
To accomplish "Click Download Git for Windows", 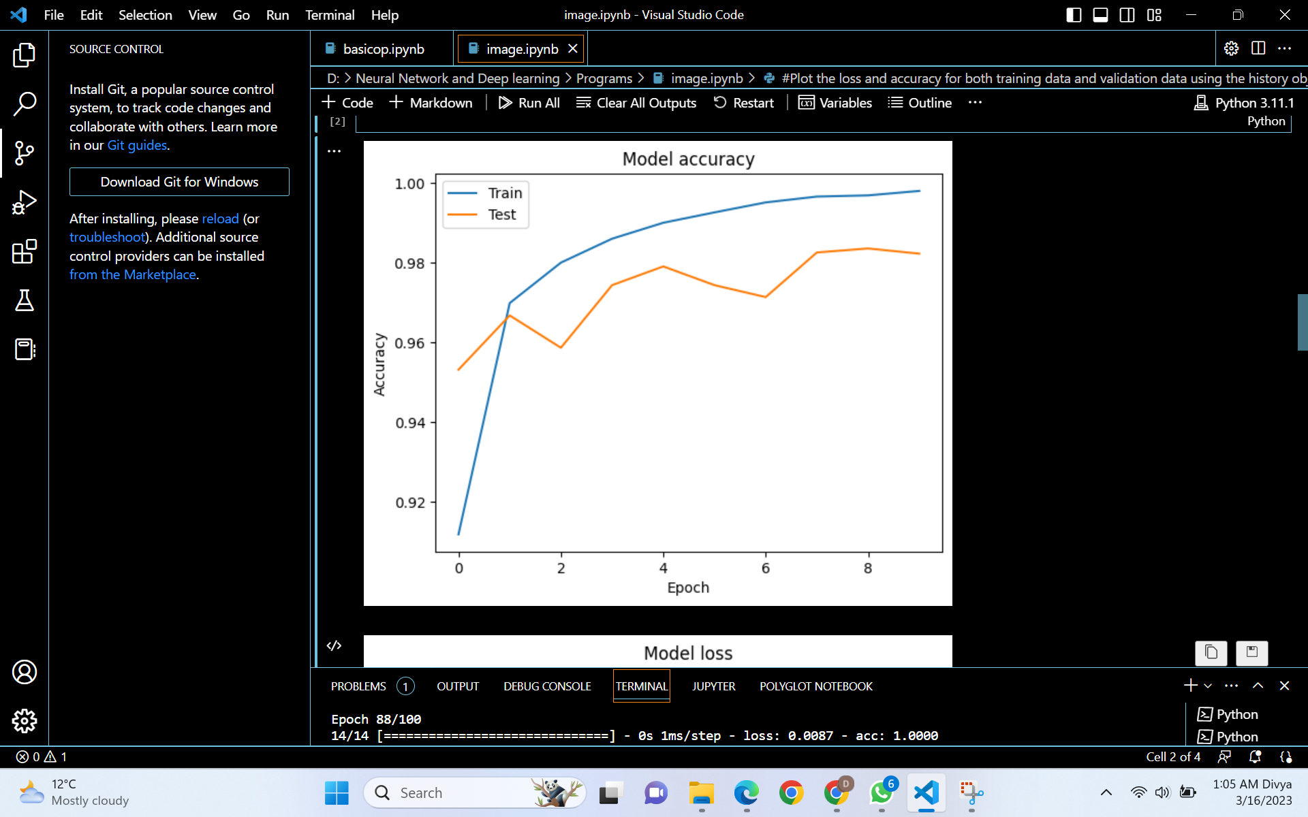I will click(x=179, y=182).
